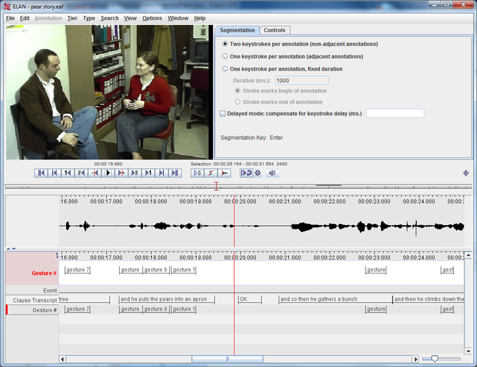Play the selection with the S button
The image size is (477, 367).
coord(197,173)
